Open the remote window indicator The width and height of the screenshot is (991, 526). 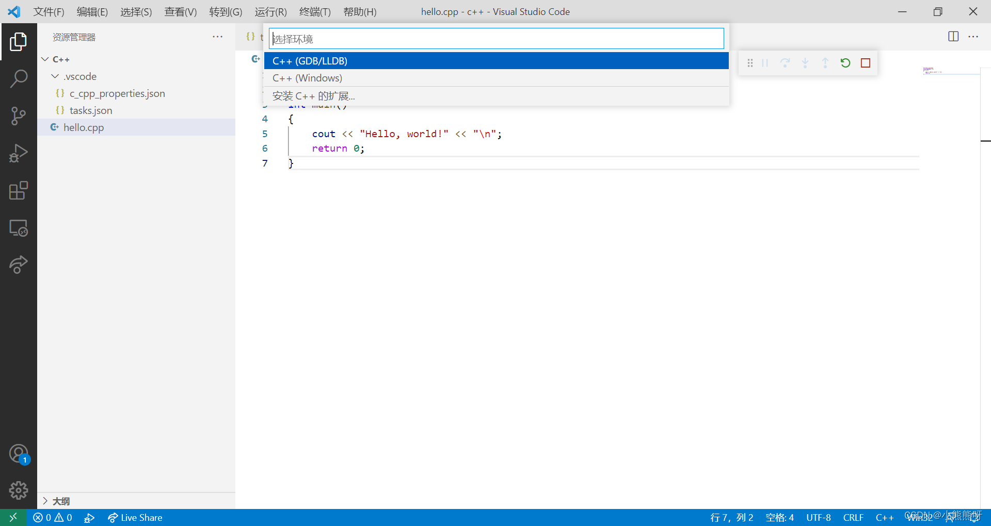point(13,517)
